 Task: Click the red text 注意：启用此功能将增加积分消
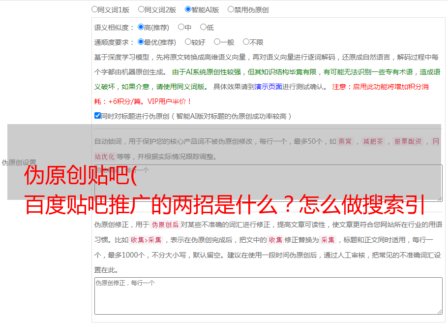tap(380, 87)
